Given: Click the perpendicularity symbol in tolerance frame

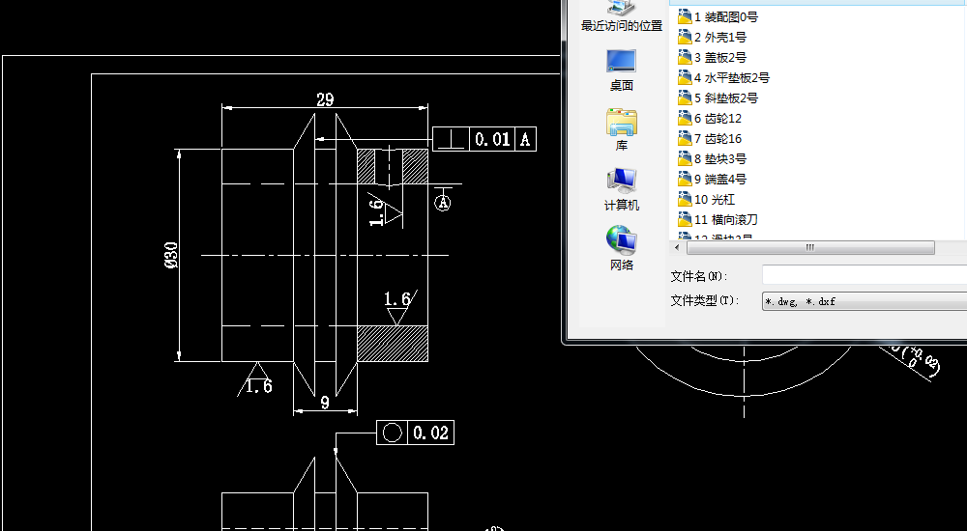Looking at the screenshot, I should tap(451, 139).
